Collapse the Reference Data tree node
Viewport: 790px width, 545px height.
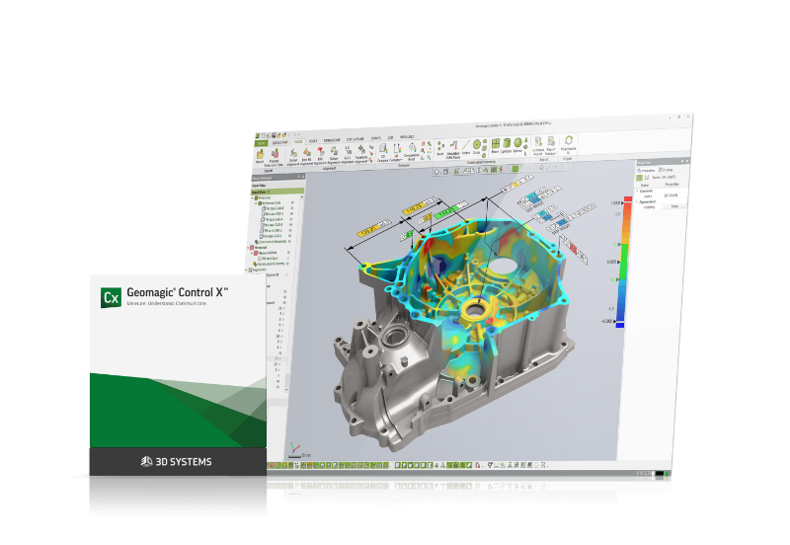click(257, 203)
